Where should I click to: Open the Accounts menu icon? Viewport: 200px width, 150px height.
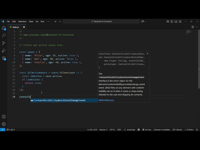pos(4,117)
